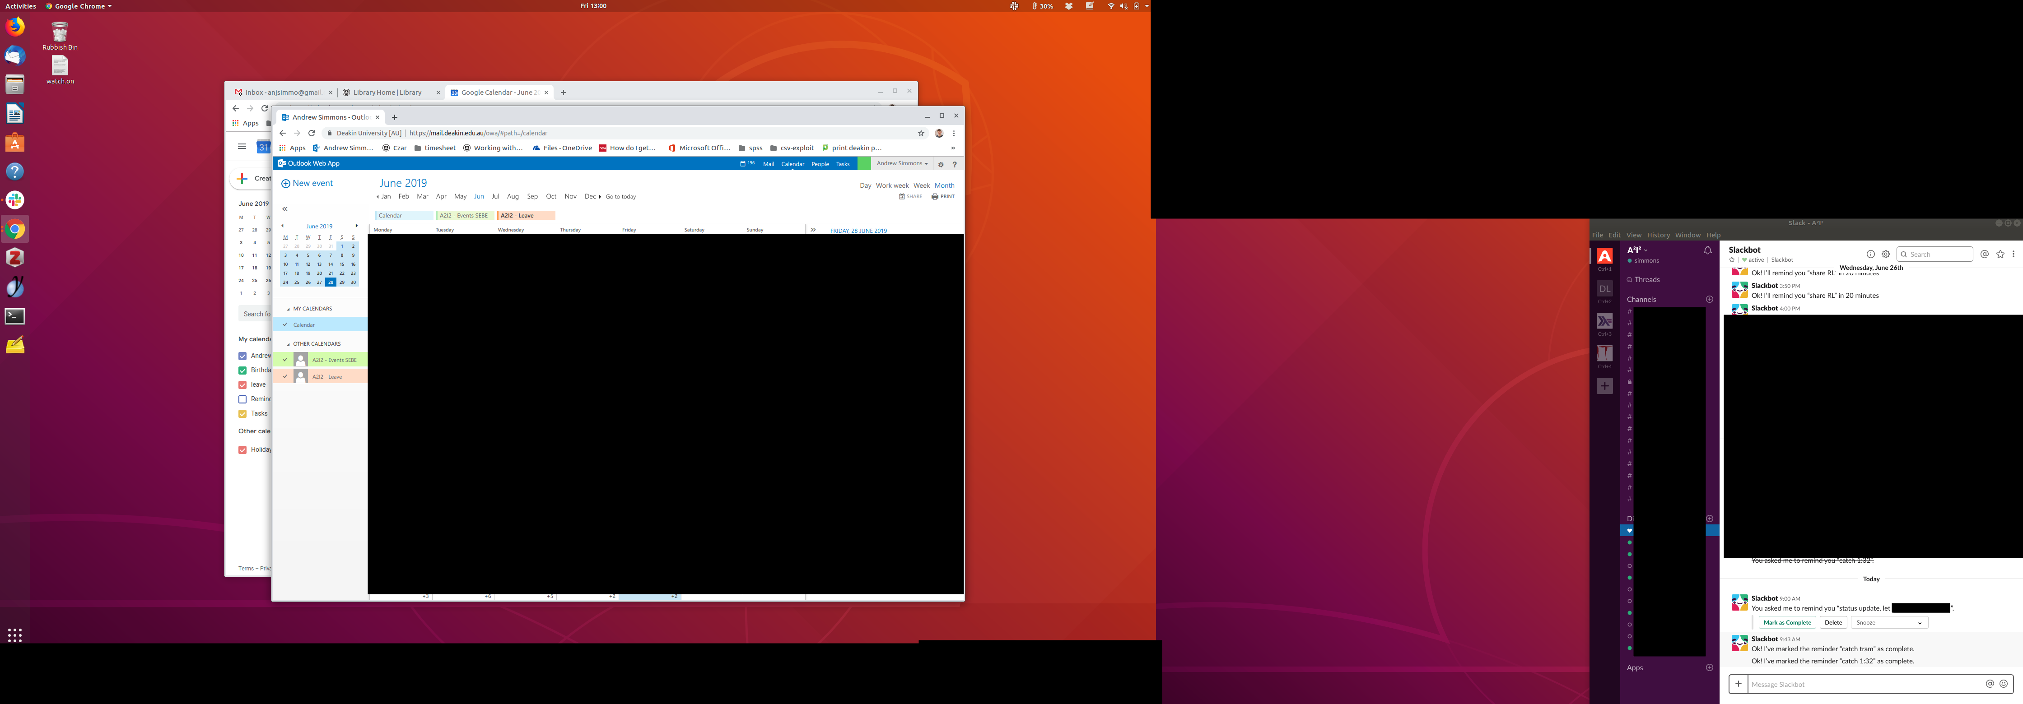Open the Andrew Simmons account dropdown
2023x704 pixels.
pyautogui.click(x=902, y=164)
